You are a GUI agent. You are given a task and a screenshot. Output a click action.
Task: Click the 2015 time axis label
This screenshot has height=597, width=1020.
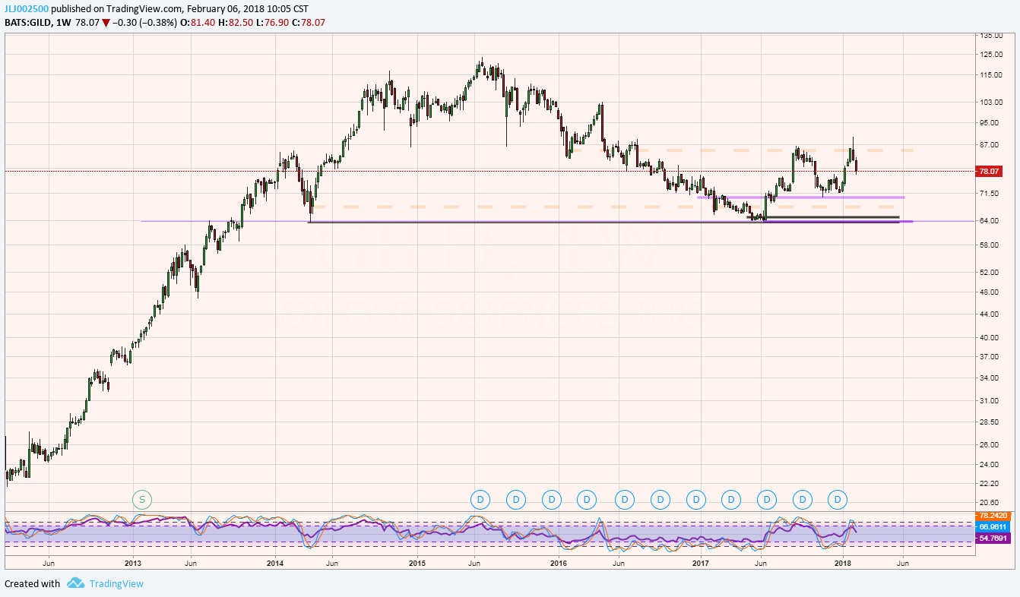click(417, 563)
